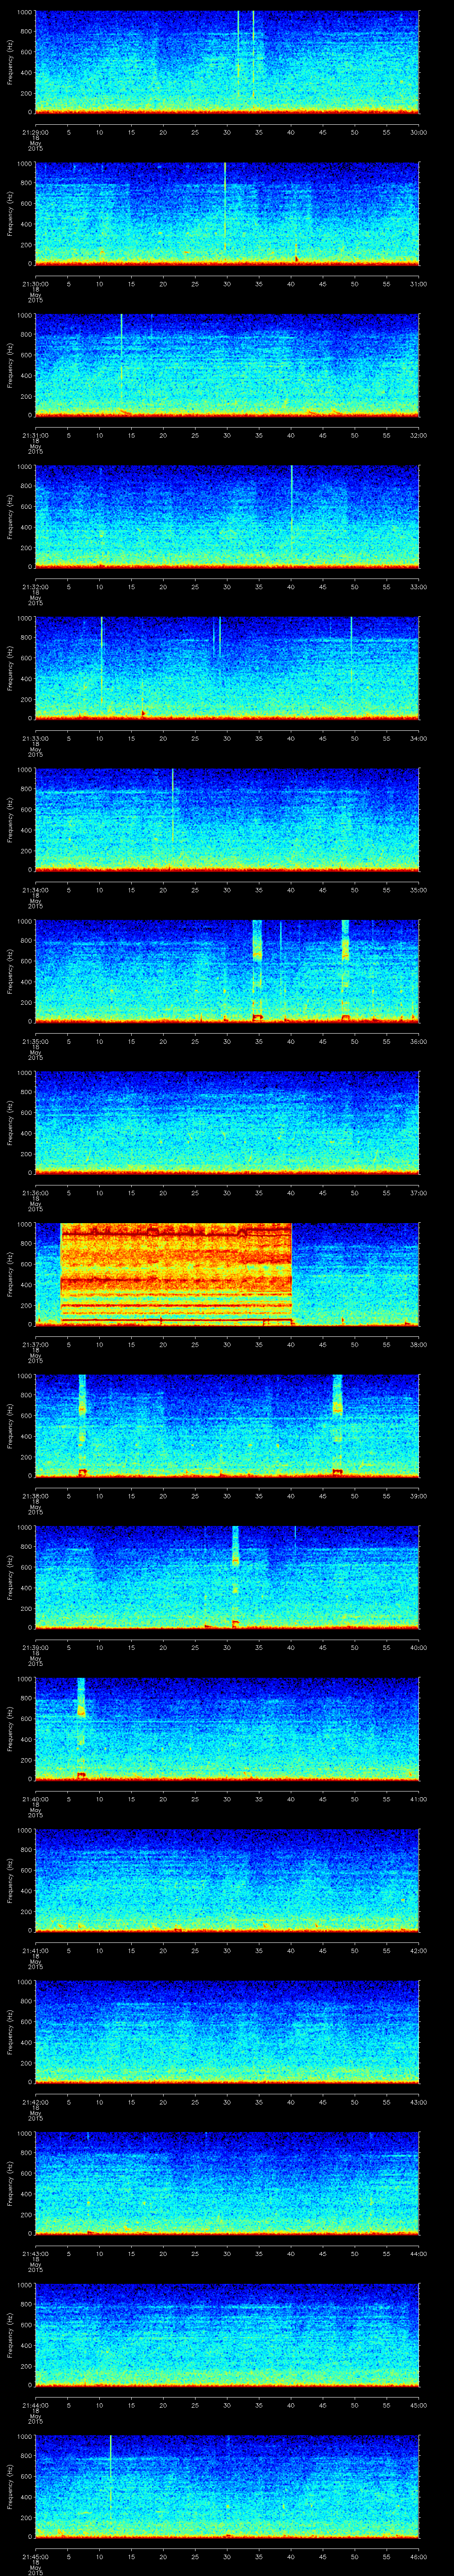
Task: Click the 30:00 end time label
Action: pyautogui.click(x=418, y=132)
